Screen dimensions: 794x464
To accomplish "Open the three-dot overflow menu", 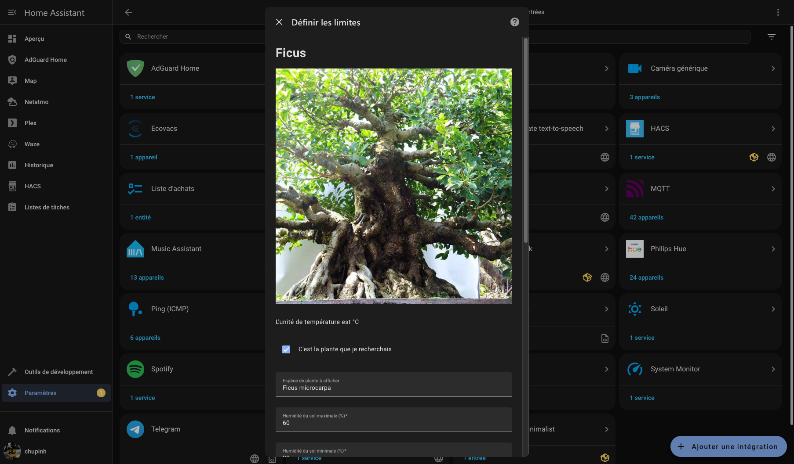I will [x=778, y=12].
